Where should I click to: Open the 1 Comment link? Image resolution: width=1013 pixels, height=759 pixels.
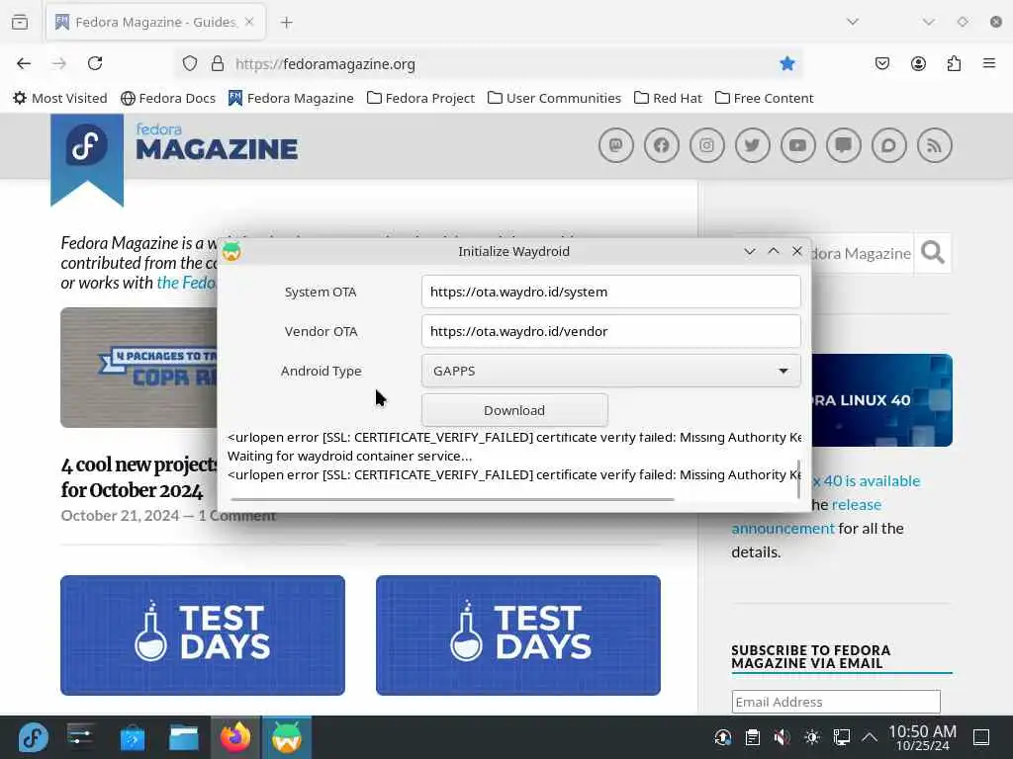[x=237, y=515]
